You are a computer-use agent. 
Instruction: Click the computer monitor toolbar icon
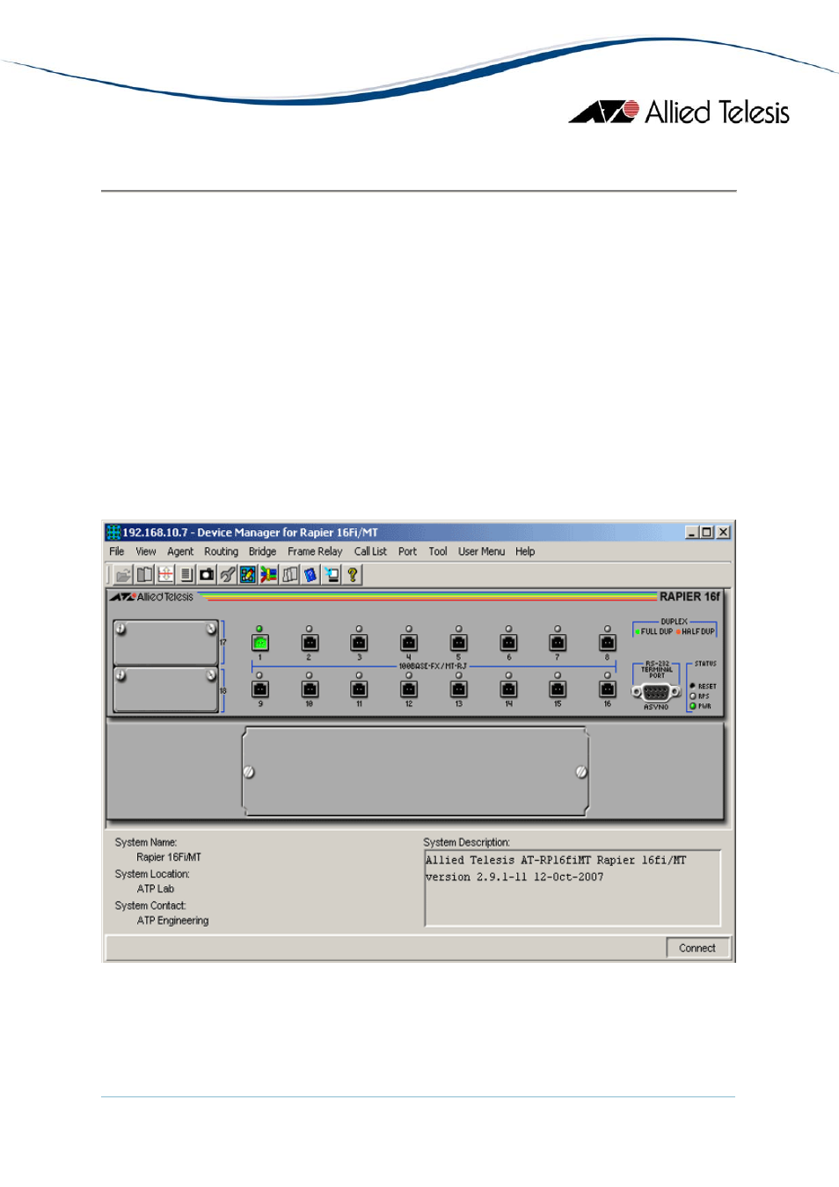pos(332,575)
